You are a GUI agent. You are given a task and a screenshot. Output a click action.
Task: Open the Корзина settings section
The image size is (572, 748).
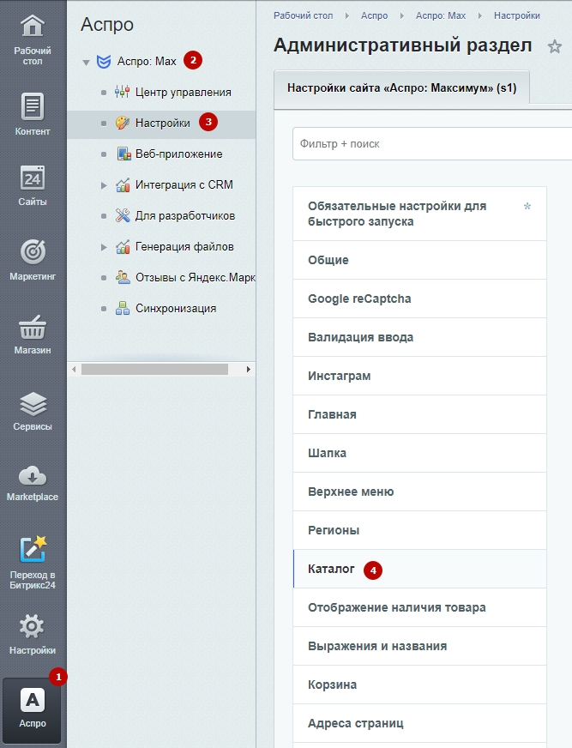420,685
